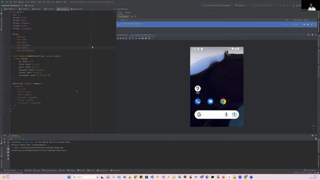Image resolution: width=320 pixels, height=180 pixels.
Task: Sort by the Device column header
Action: tap(124, 20)
